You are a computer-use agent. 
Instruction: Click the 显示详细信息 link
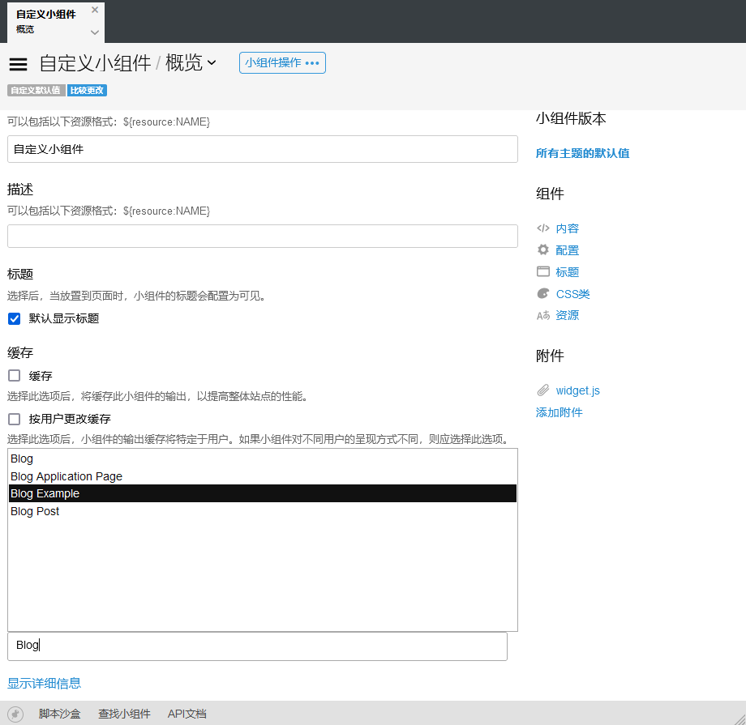[x=44, y=683]
